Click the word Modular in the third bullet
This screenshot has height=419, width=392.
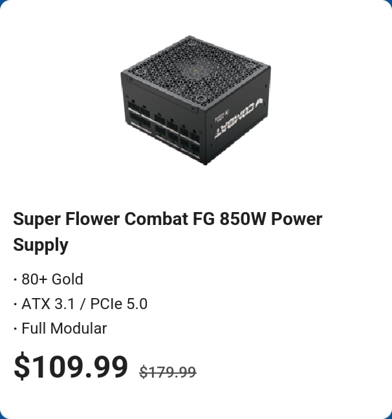[80, 328]
